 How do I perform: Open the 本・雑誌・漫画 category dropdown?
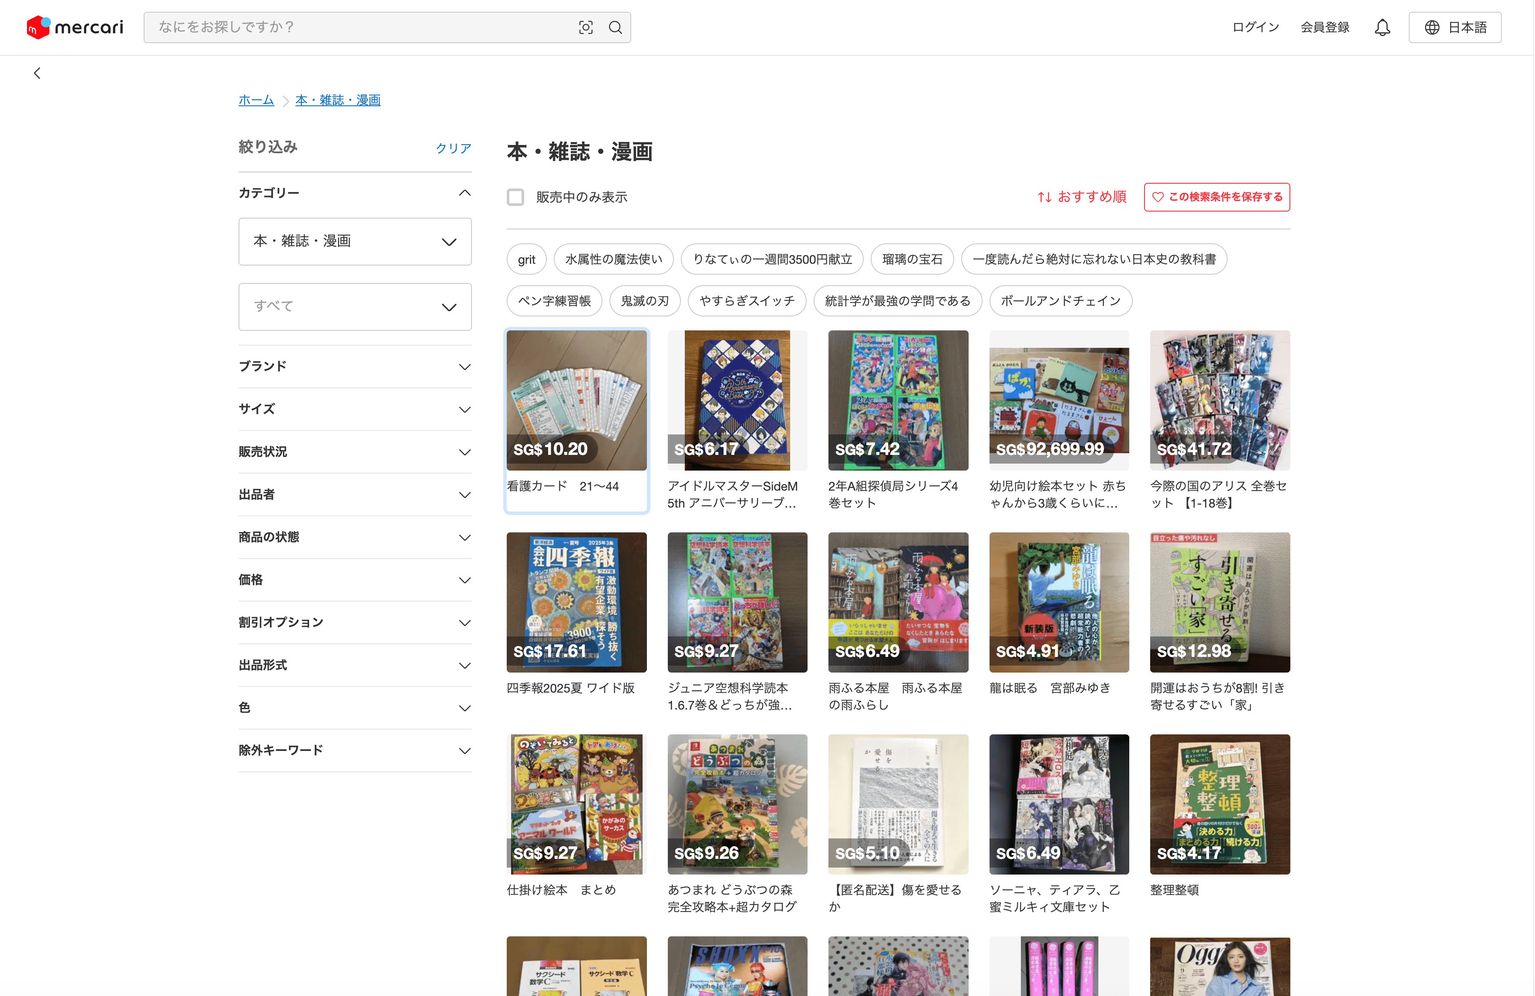tap(355, 241)
